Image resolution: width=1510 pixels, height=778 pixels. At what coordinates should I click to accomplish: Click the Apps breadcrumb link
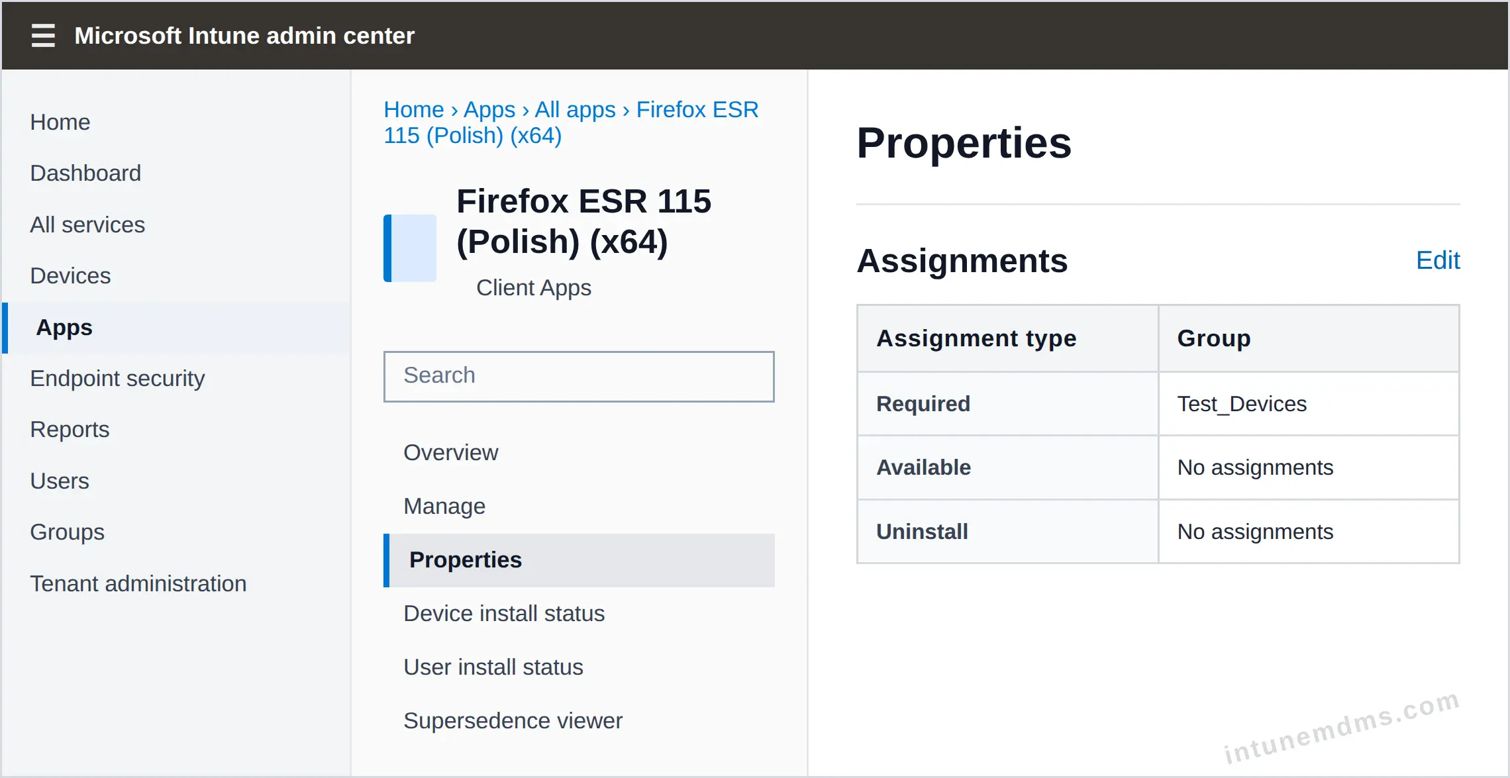489,109
